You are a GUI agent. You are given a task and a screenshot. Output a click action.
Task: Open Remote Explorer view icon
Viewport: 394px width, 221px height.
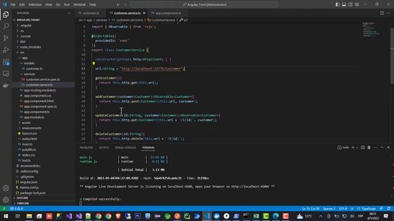tap(6, 74)
